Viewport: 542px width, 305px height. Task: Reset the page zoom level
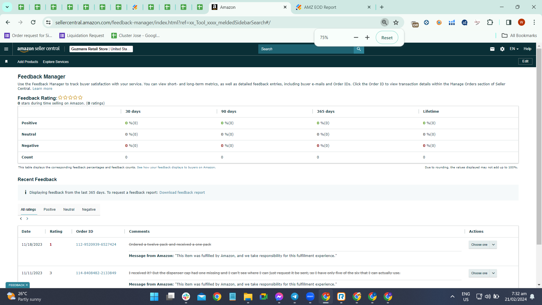coord(387,38)
